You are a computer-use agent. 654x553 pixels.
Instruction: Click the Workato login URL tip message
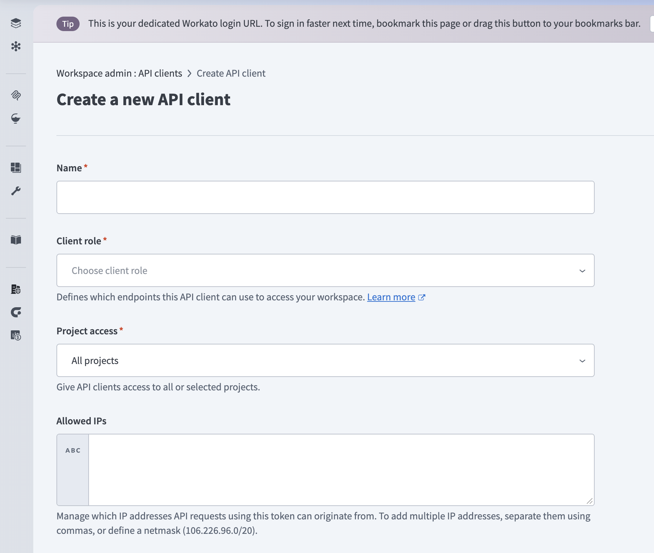coord(364,23)
